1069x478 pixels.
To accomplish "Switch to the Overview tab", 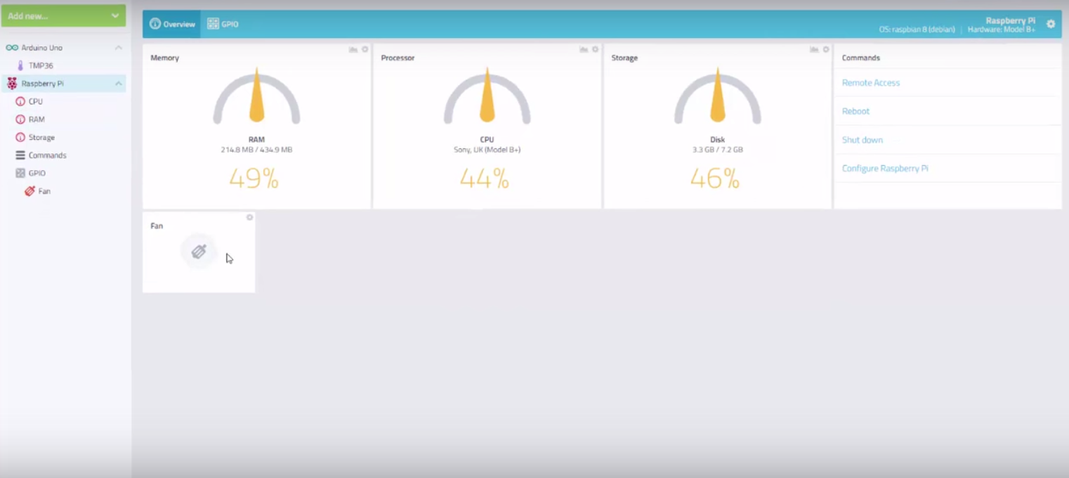I will click(172, 24).
